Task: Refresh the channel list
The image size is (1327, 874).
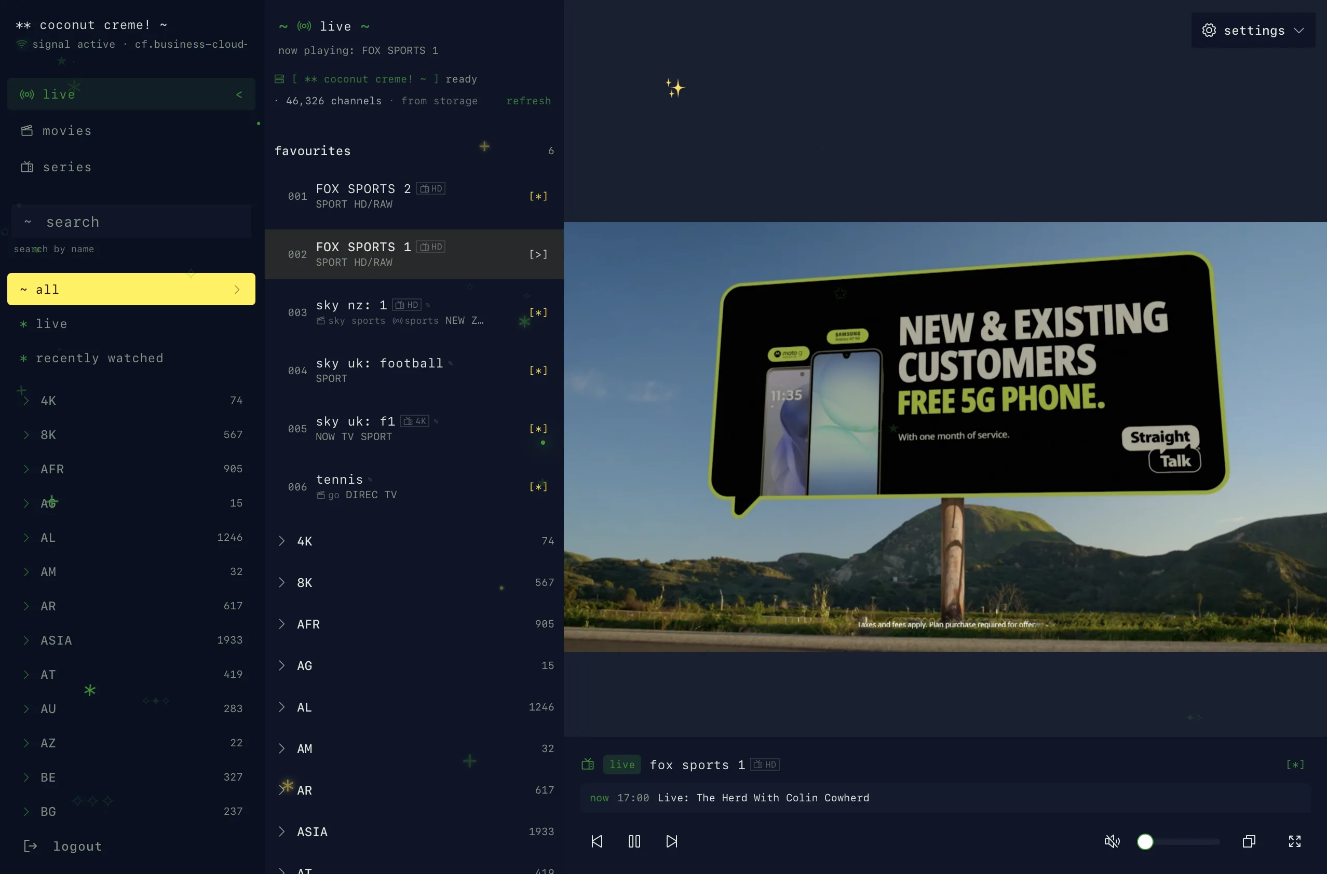Action: (x=528, y=101)
